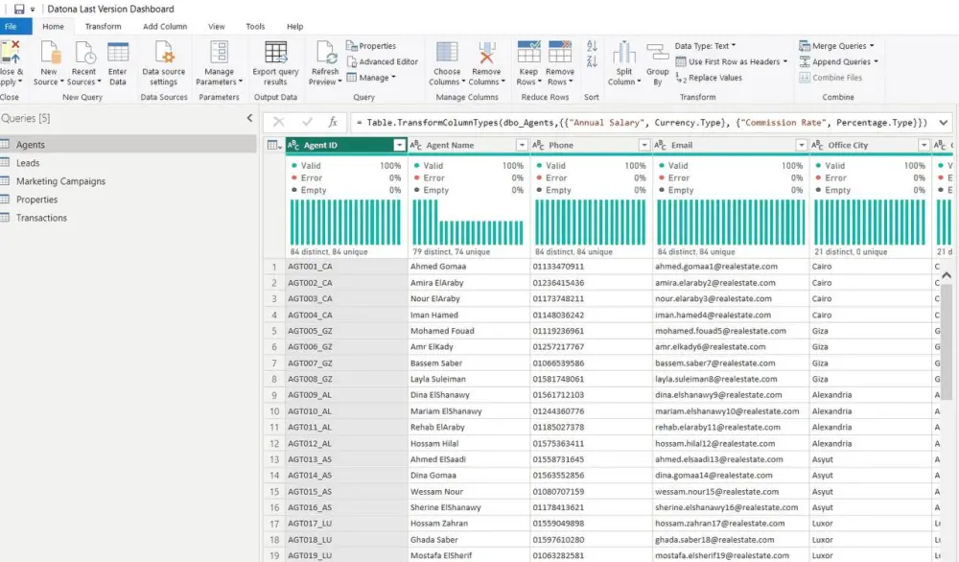Viewport: 959px width, 562px height.
Task: Click the Agent ID column header
Action: pos(346,145)
